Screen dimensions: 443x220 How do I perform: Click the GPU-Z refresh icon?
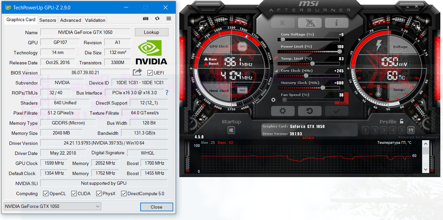pos(157,19)
